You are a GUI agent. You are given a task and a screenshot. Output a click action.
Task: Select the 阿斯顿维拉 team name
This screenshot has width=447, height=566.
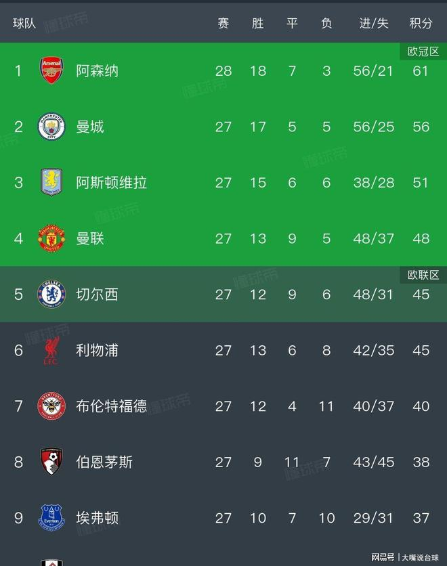click(111, 182)
